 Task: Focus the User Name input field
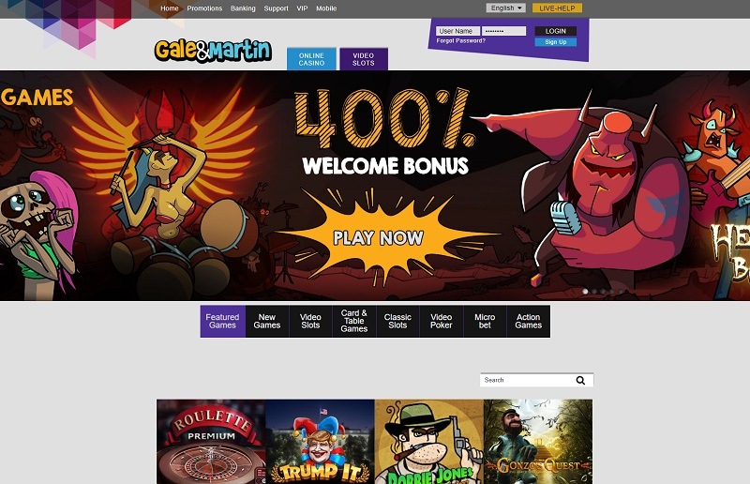[x=457, y=31]
